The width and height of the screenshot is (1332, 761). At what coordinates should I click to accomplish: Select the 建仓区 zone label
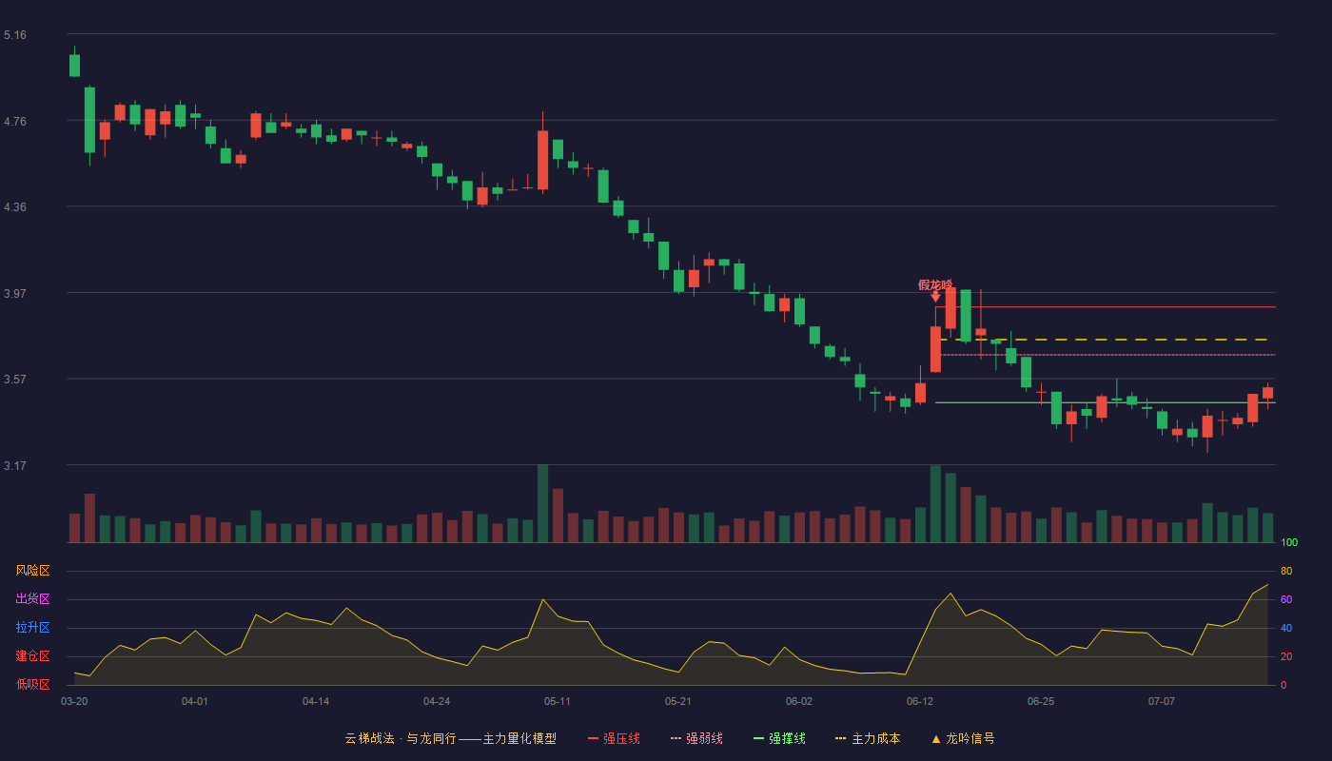pyautogui.click(x=32, y=656)
